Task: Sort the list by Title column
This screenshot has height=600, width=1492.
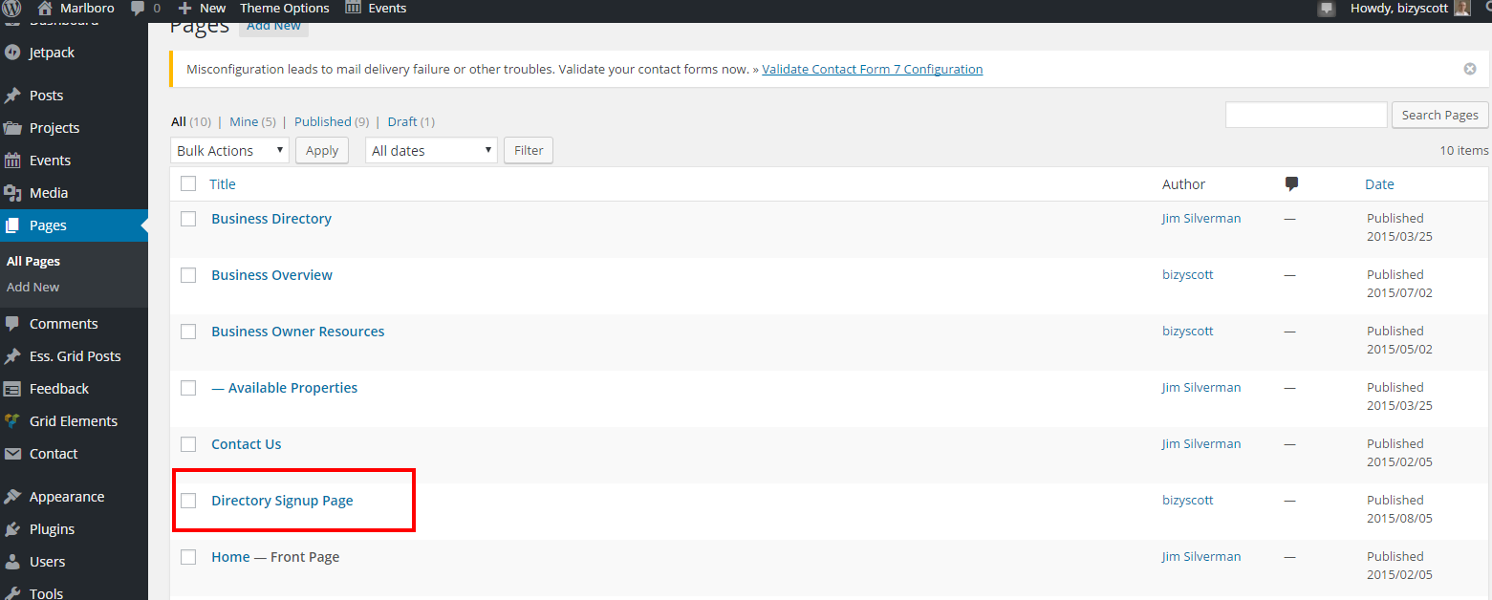Action: pyautogui.click(x=222, y=184)
